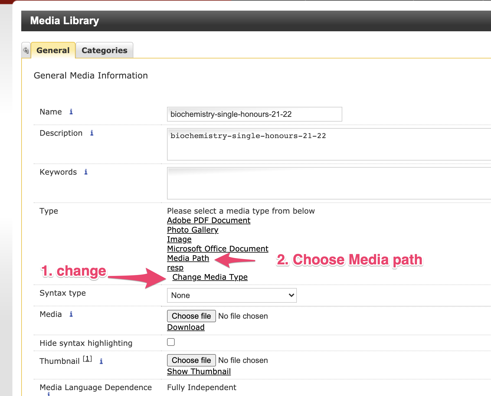This screenshot has width=491, height=396.
Task: Switch to the Categories tab
Action: (104, 50)
